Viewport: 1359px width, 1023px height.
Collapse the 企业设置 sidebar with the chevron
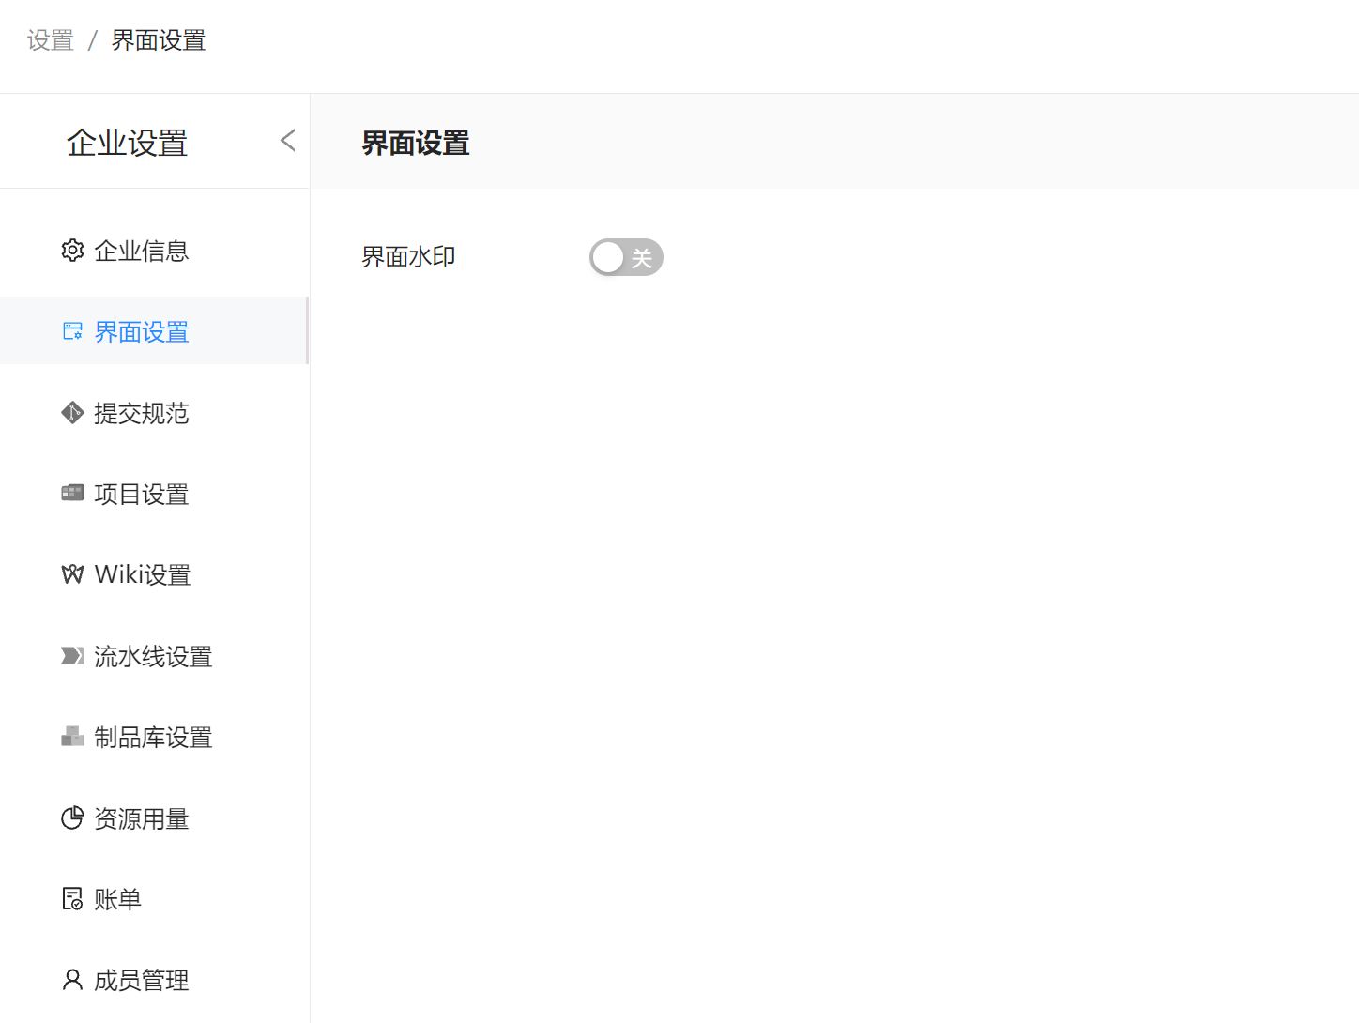pos(288,141)
